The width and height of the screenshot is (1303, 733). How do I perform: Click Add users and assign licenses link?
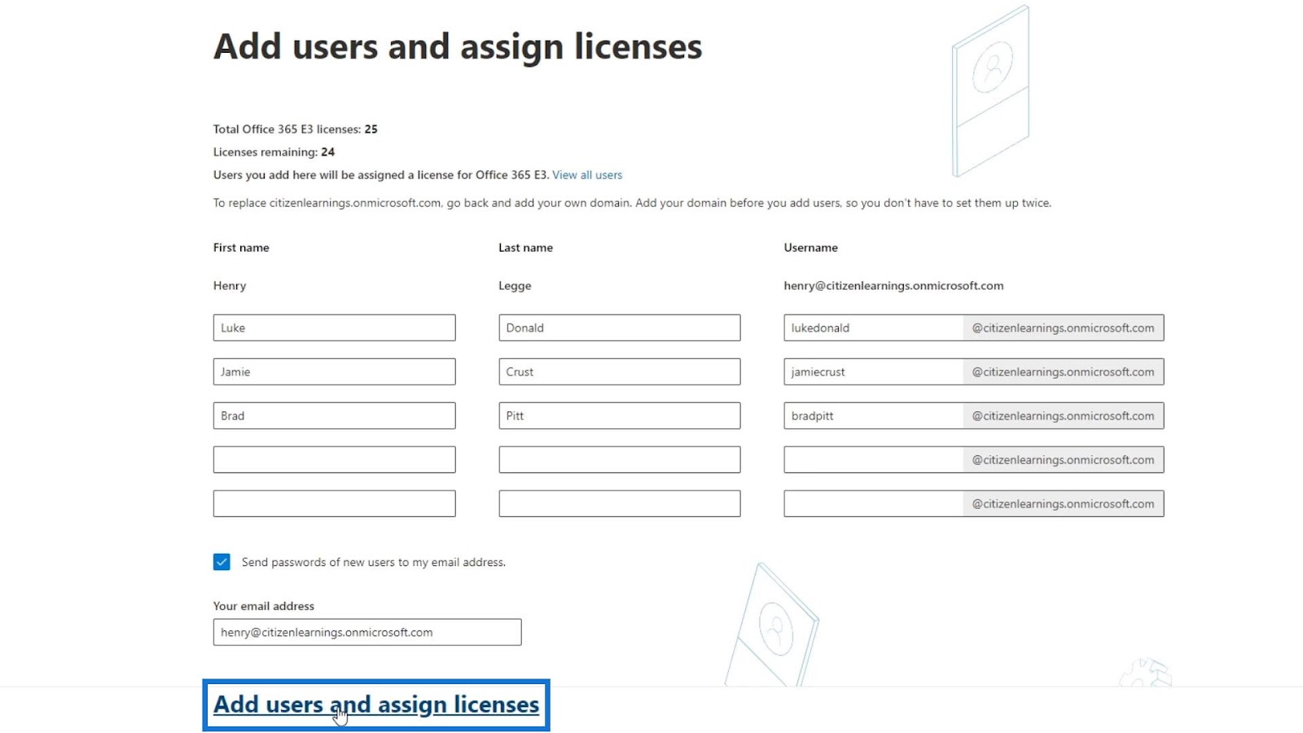click(376, 704)
